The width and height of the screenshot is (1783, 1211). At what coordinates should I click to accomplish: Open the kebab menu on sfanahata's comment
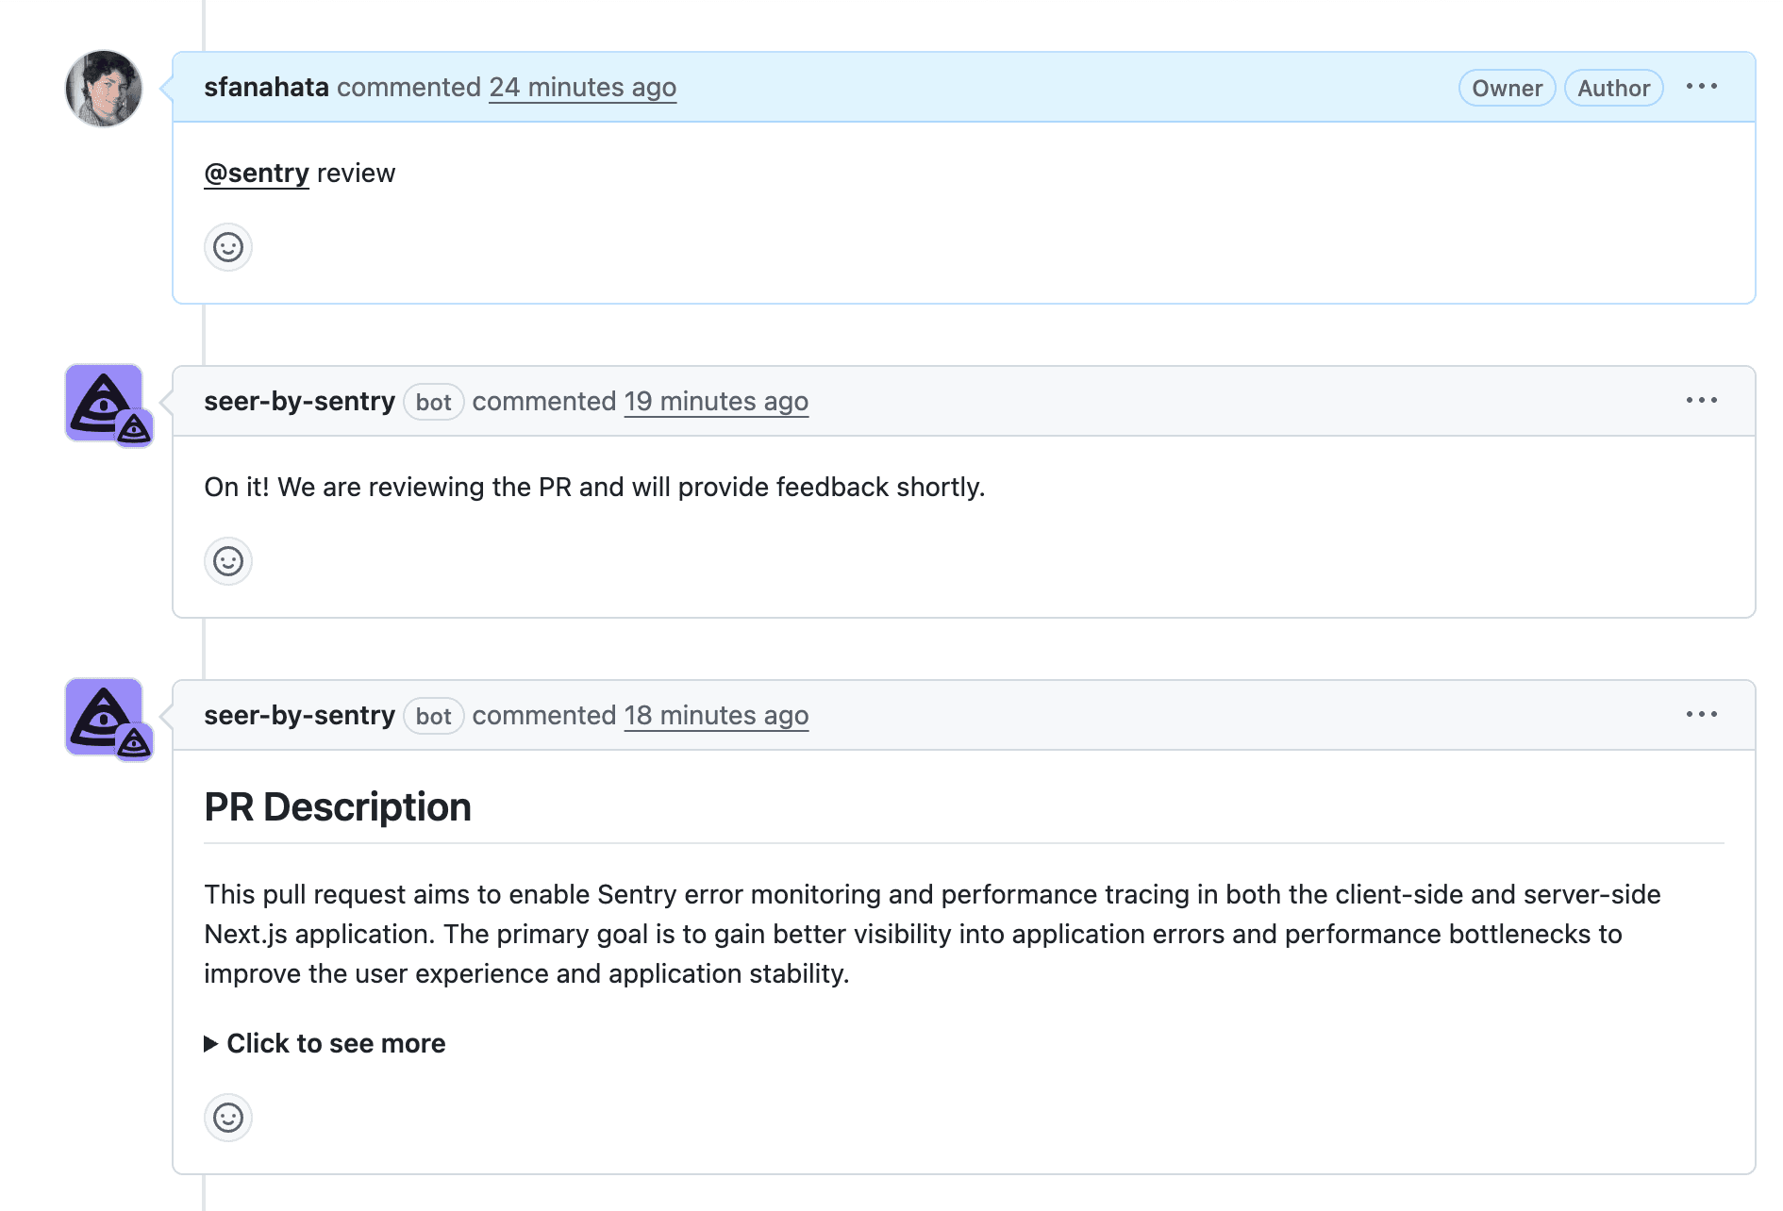click(1701, 86)
